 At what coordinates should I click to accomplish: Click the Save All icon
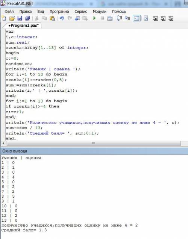[27, 18]
